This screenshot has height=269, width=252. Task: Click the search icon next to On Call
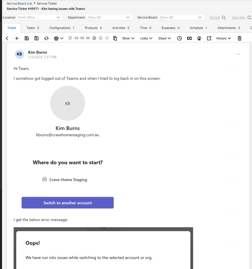click(x=224, y=17)
